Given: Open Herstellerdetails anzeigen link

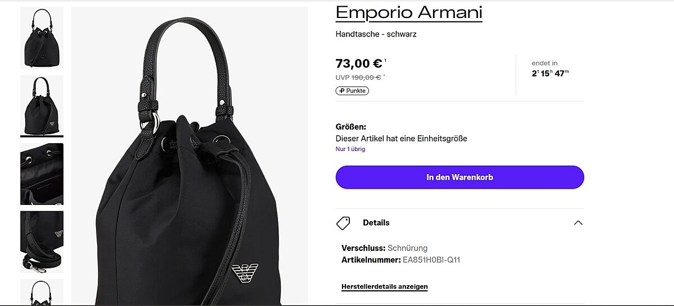Looking at the screenshot, I should (x=384, y=287).
